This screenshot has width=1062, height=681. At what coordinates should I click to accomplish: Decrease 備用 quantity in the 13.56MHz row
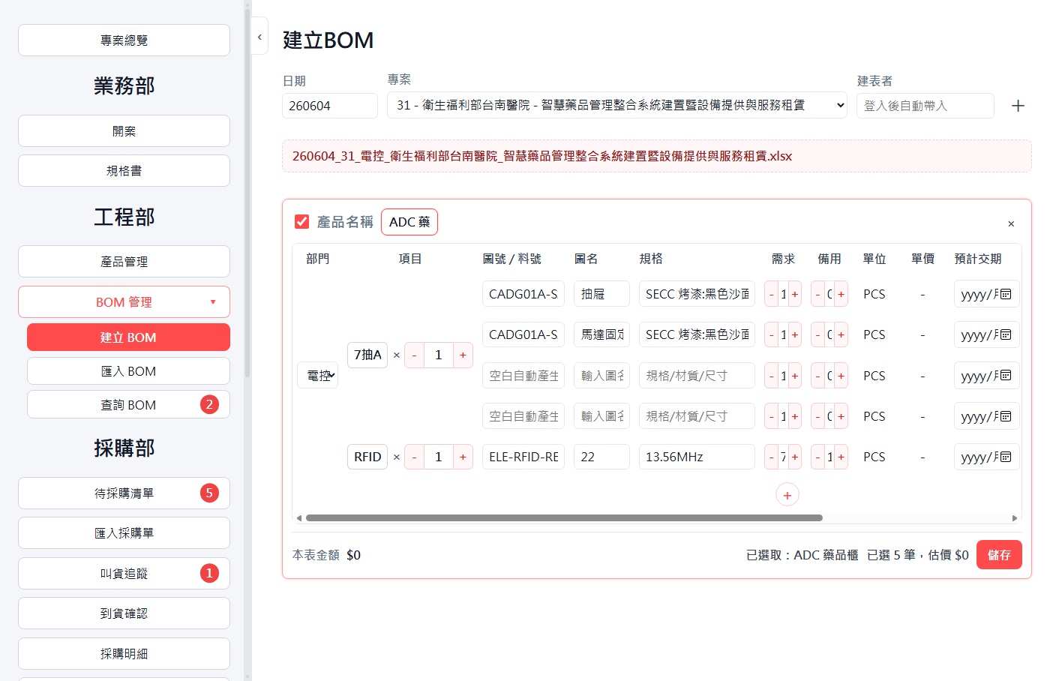(x=817, y=457)
